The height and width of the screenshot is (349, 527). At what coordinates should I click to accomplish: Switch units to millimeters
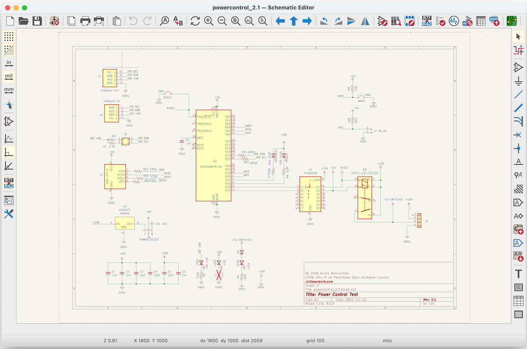9,90
